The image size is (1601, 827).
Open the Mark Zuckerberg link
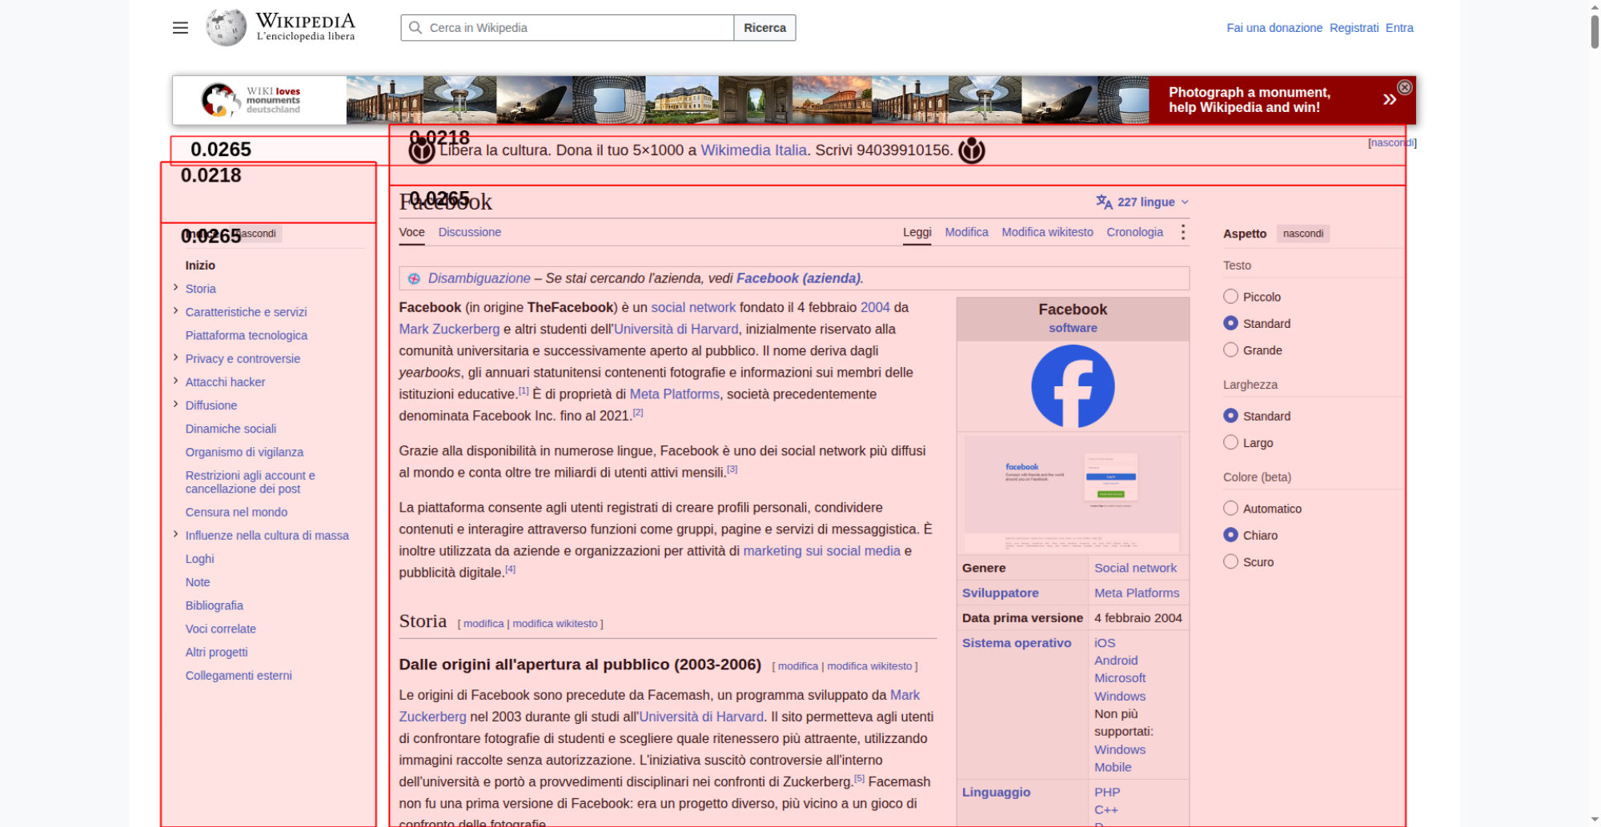[449, 329]
